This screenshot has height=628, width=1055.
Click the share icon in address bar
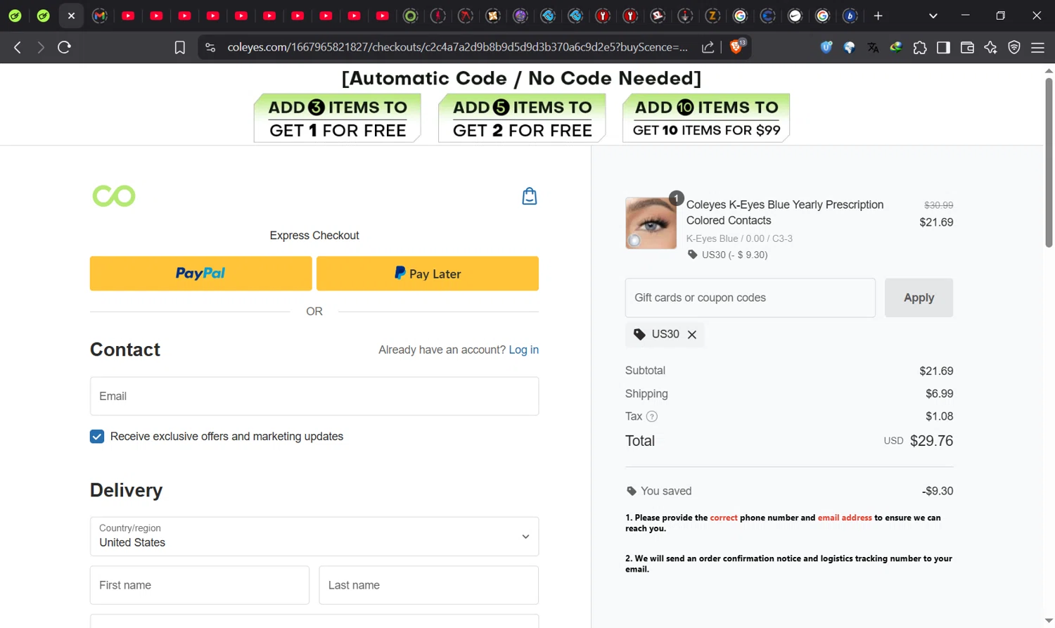708,47
